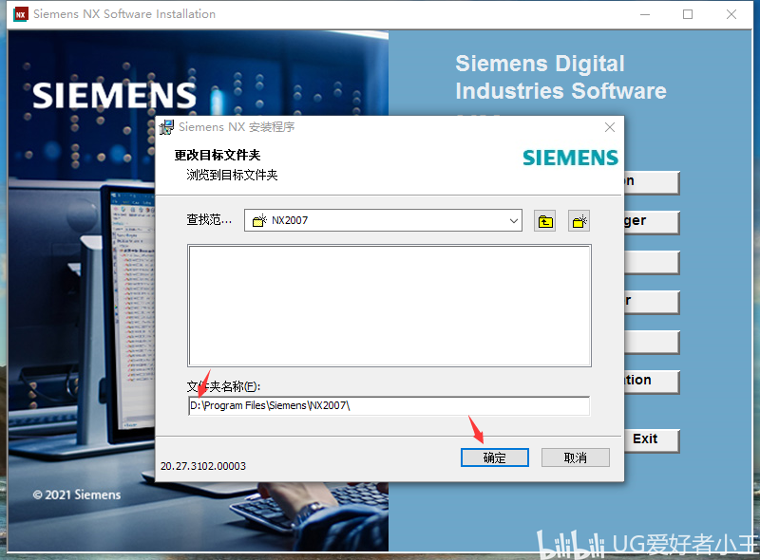Image resolution: width=760 pixels, height=560 pixels.
Task: Click the up one level folder icon
Action: click(x=544, y=221)
